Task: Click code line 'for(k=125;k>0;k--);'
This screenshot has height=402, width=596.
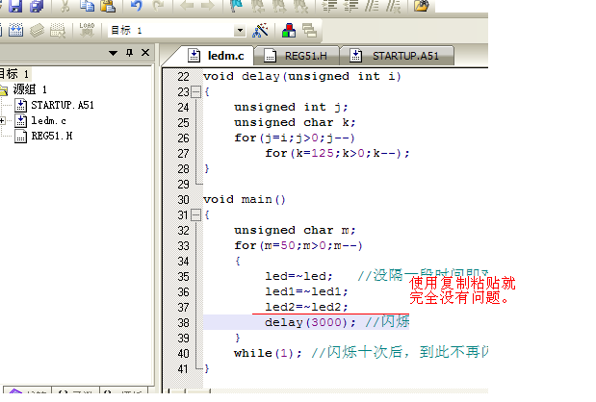Action: (x=337, y=153)
